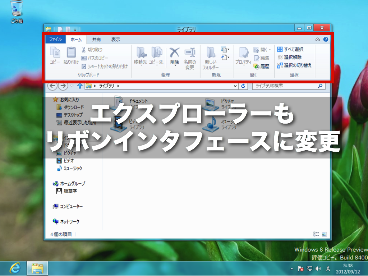Screen dimensions: 368x276
Task: Switch to large icons view in status bar
Action: (x=325, y=234)
